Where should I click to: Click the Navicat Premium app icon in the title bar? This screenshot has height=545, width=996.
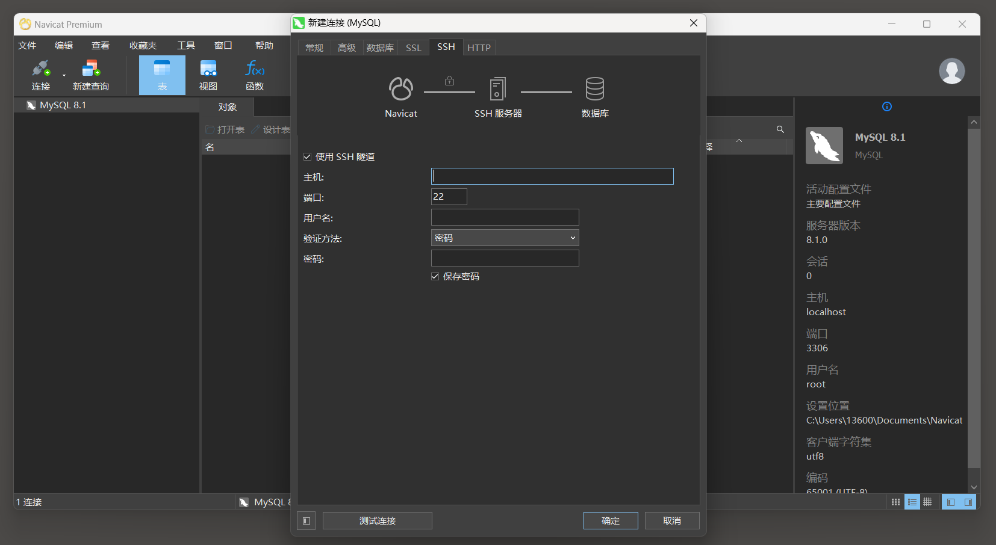click(25, 24)
